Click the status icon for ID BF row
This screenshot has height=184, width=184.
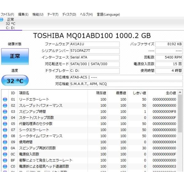pyautogui.click(x=5, y=160)
